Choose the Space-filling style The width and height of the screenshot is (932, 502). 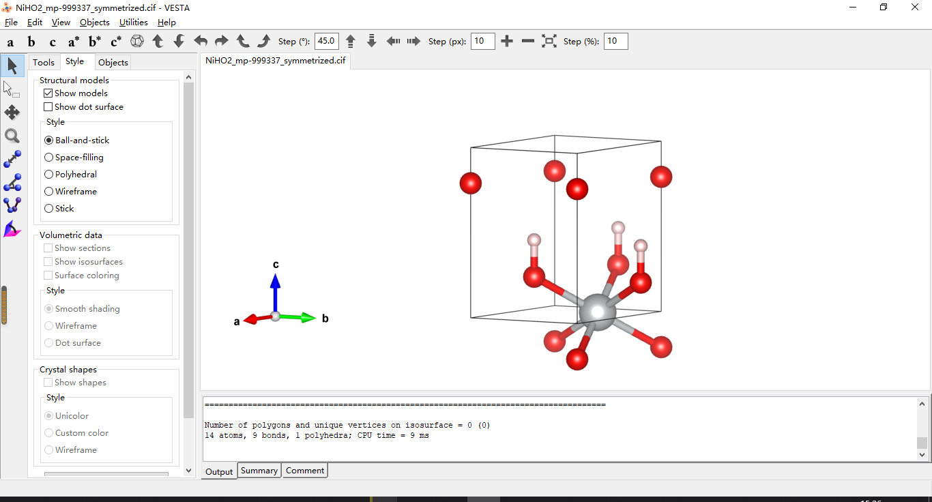74,158
